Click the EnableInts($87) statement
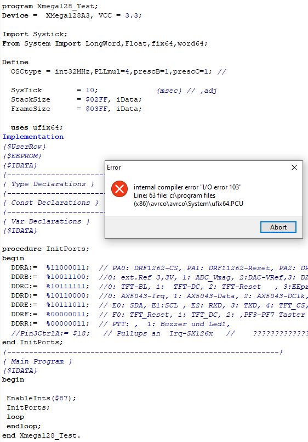This screenshot has width=308, height=442. tap(41, 398)
